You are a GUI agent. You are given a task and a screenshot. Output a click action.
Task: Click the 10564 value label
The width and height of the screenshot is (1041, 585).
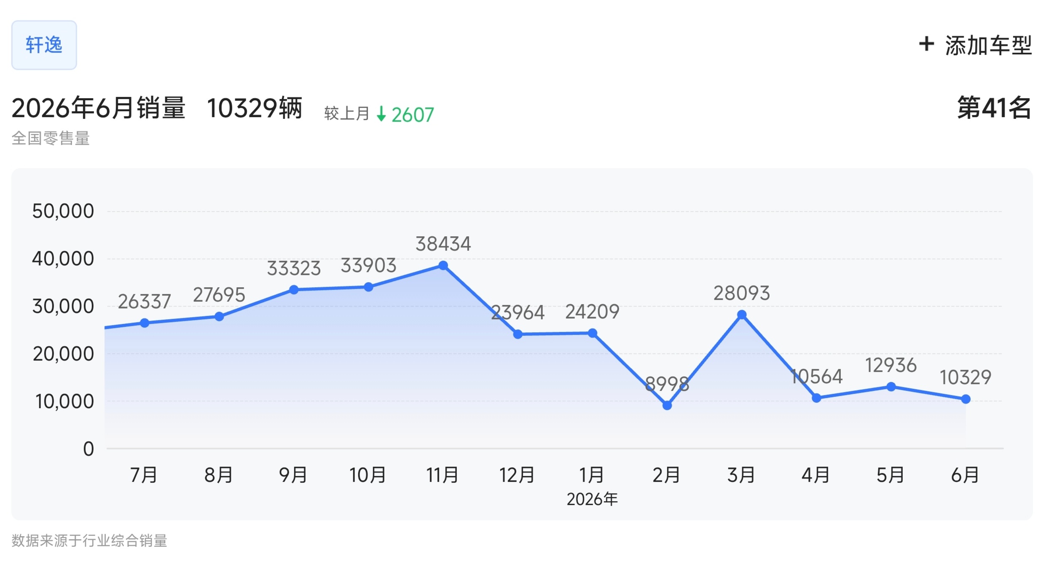(817, 377)
